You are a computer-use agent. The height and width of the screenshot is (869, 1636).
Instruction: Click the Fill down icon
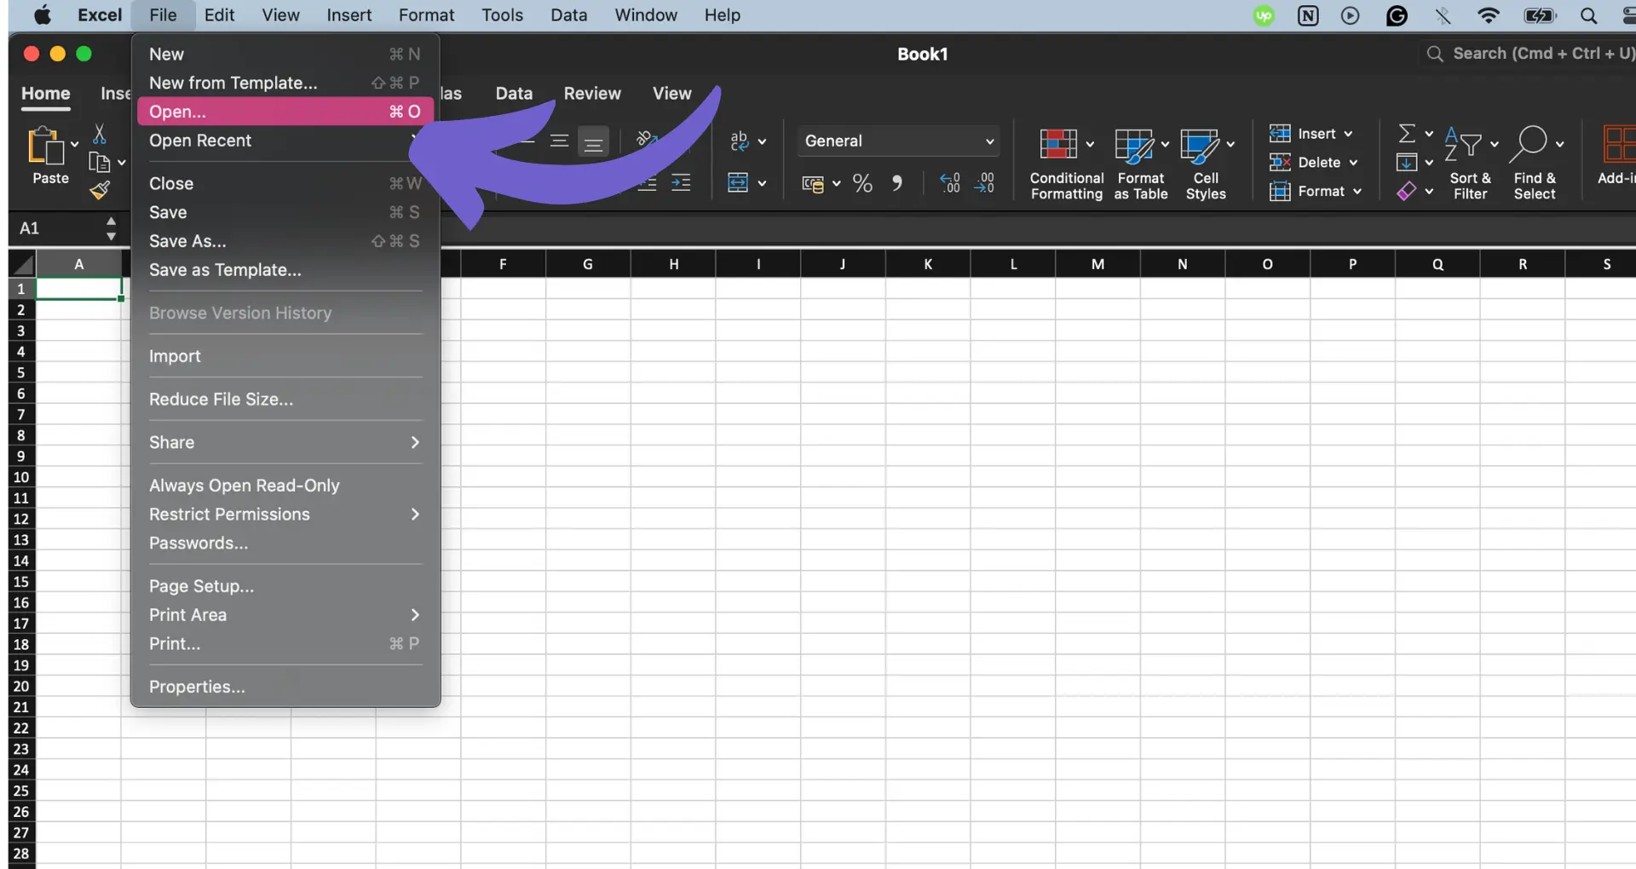click(x=1407, y=162)
